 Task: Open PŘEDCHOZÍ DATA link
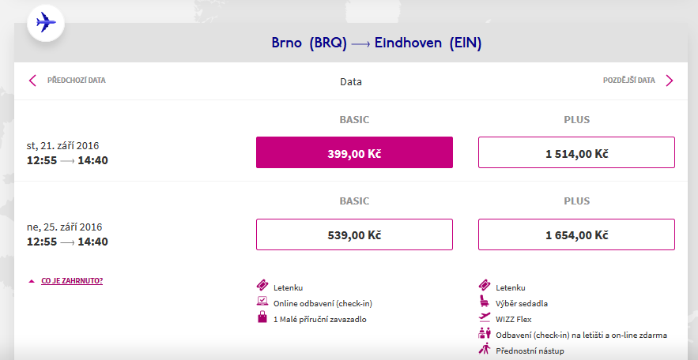[x=77, y=81]
